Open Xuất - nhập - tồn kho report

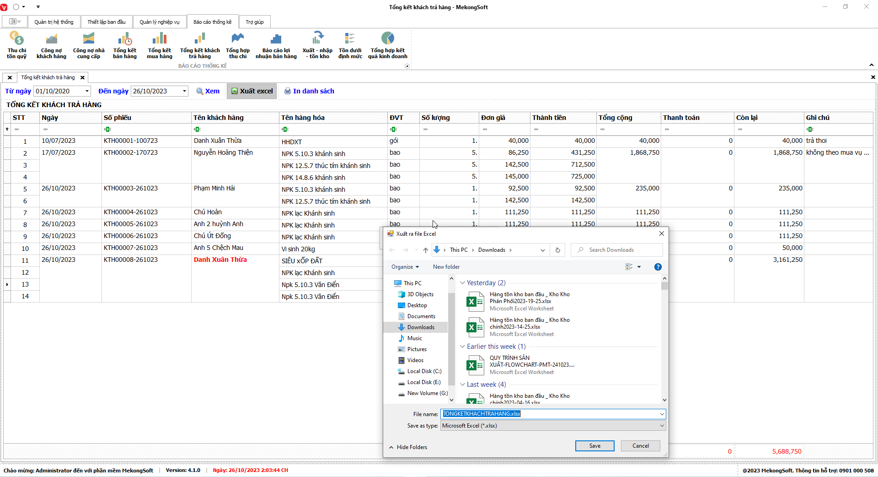coord(317,45)
